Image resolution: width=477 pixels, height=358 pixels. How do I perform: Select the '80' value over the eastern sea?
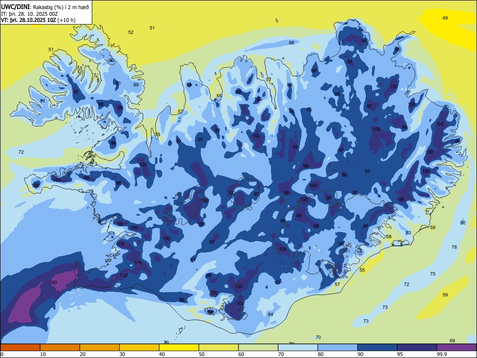click(x=463, y=222)
